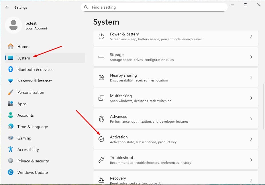Click the Troubleshoot wrench icon
Screen dimensions: 265x185
101,160
